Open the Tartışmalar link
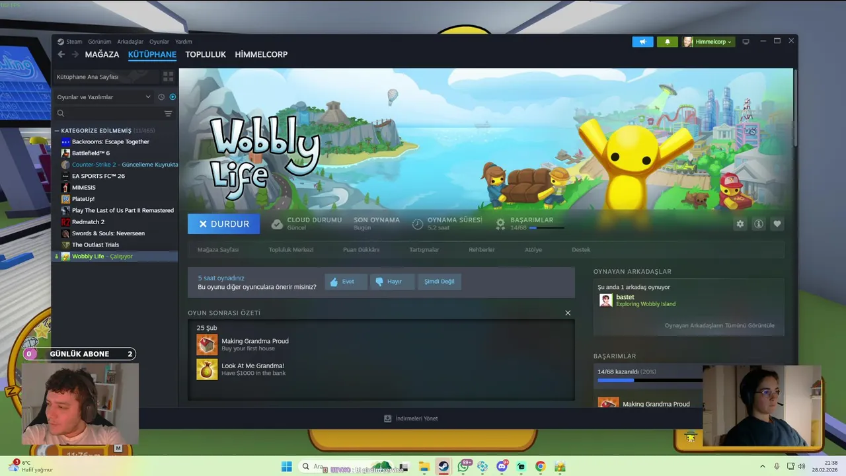The width and height of the screenshot is (846, 476). coord(424,250)
